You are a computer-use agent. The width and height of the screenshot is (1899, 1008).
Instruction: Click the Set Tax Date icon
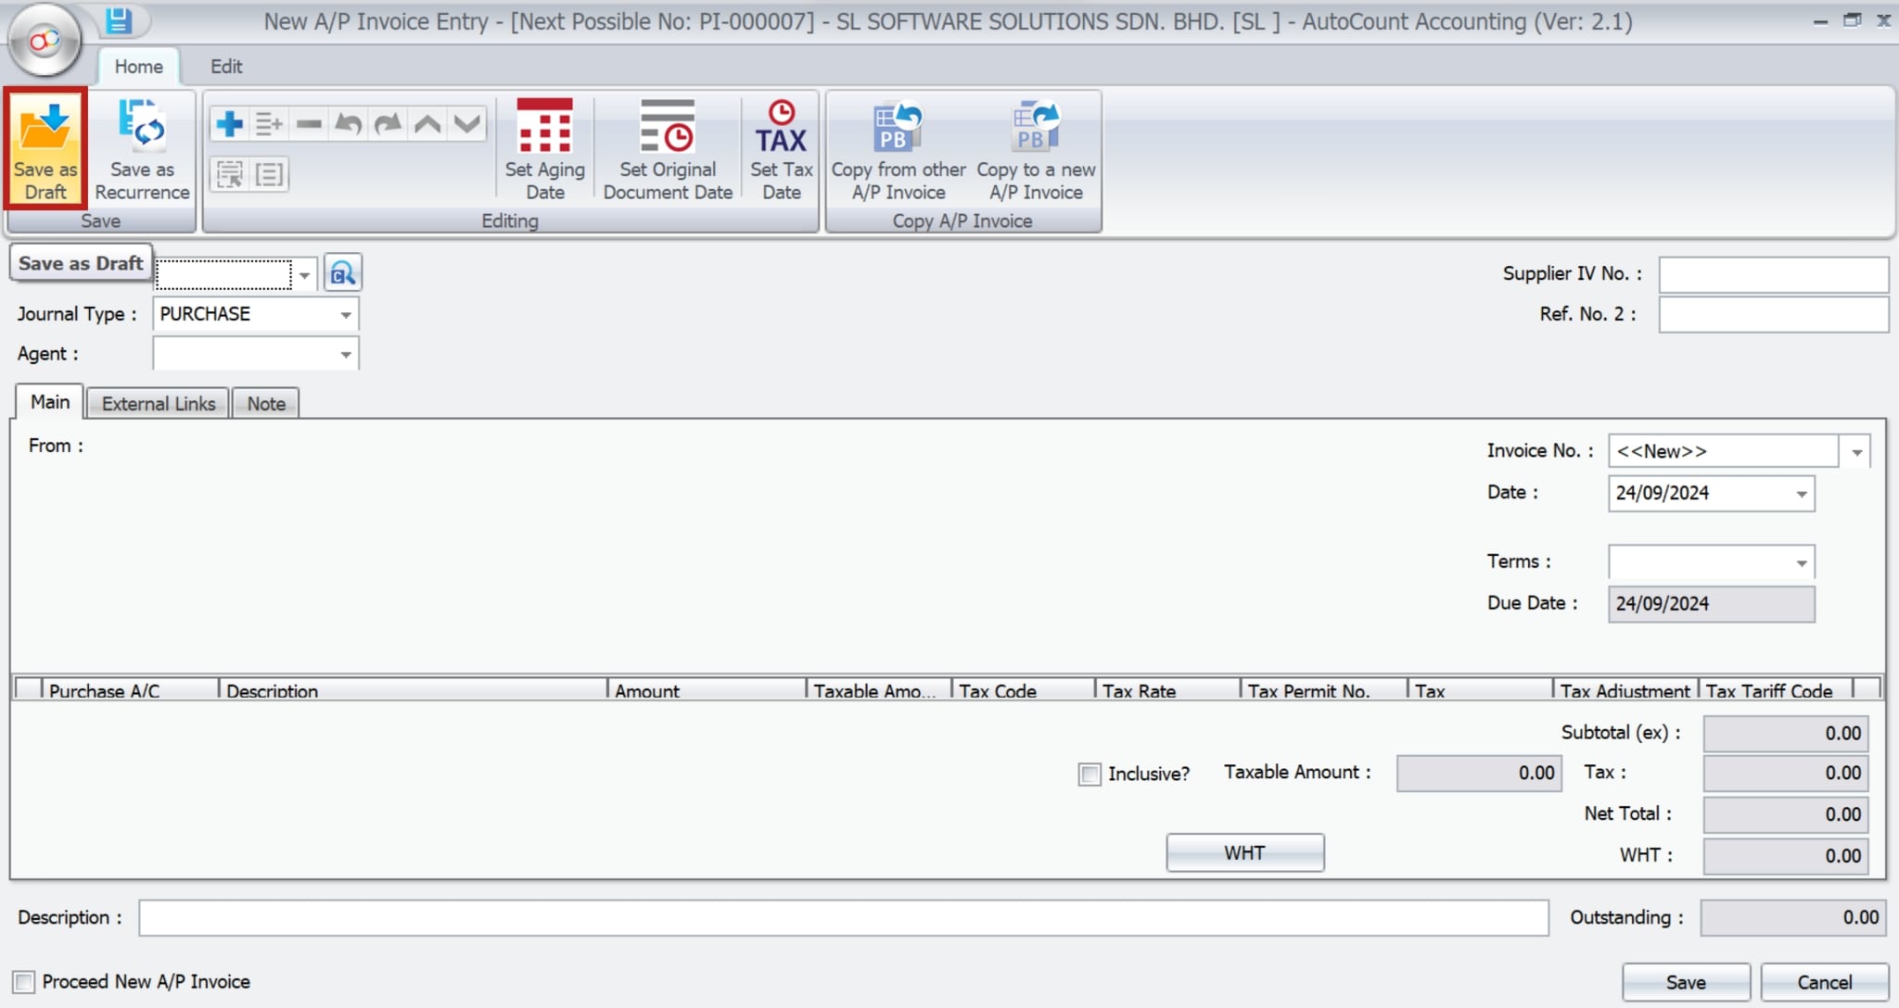point(781,128)
